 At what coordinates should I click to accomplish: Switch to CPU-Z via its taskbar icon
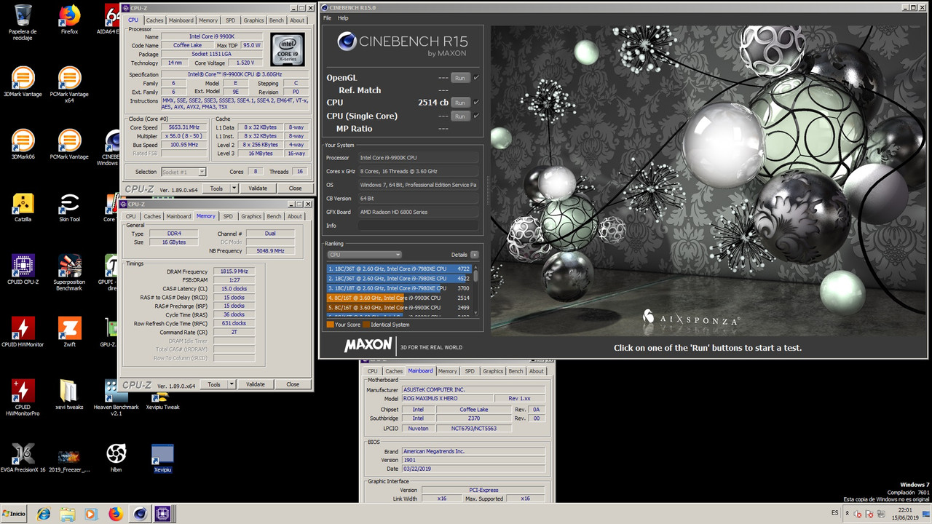162,514
